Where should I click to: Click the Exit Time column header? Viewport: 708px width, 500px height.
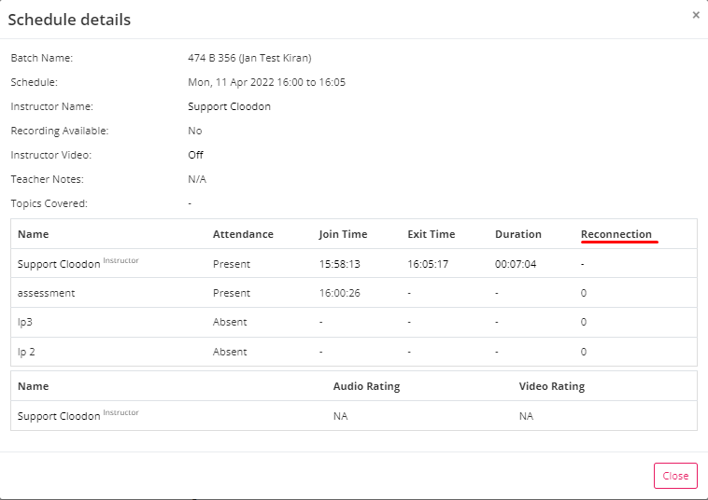point(432,234)
